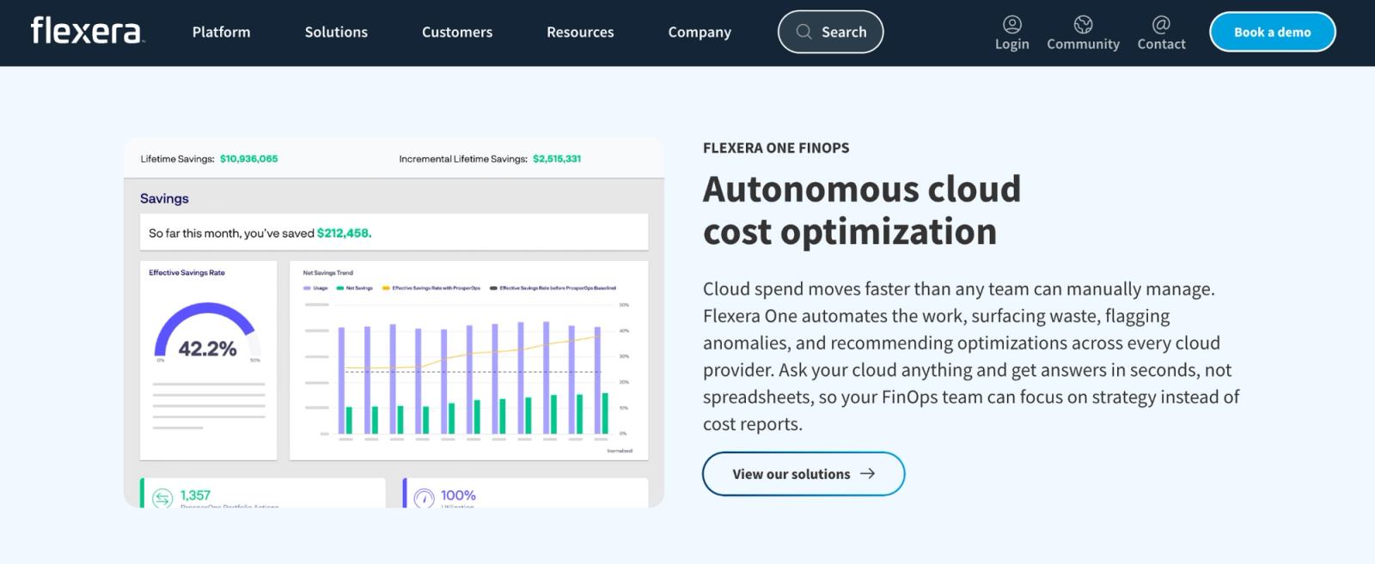
Task: Click the Book a demo button
Action: 1273,32
